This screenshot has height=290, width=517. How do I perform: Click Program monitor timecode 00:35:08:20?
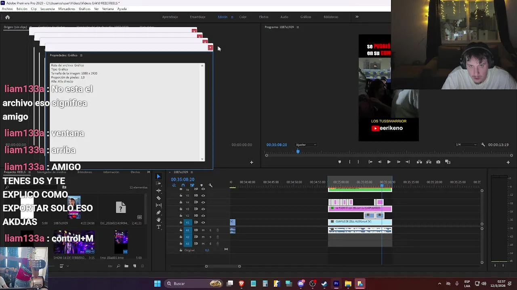click(277, 145)
